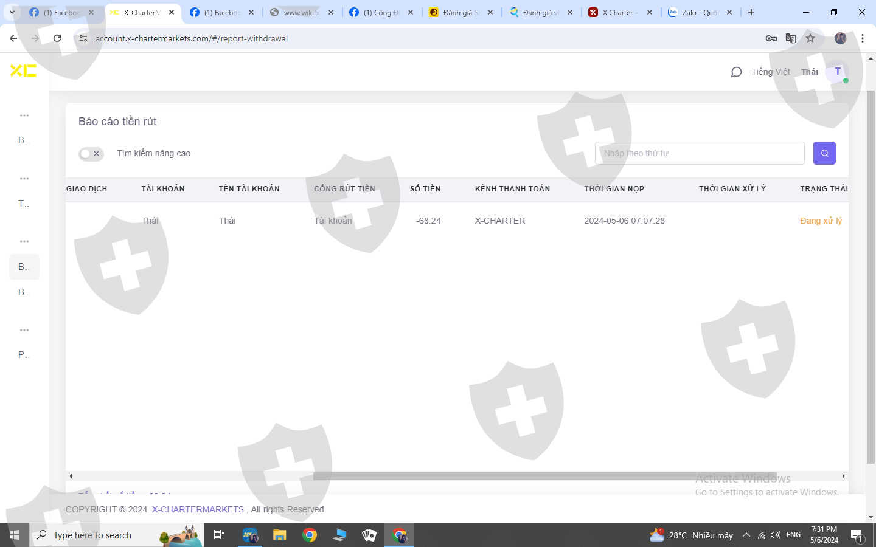The width and height of the screenshot is (876, 547).
Task: Click the -68.24 amount cell
Action: (x=428, y=221)
